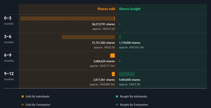This screenshot has height=108, width=211.
Task: Click the 31,721,283 shares sold value
Action: (103, 43)
